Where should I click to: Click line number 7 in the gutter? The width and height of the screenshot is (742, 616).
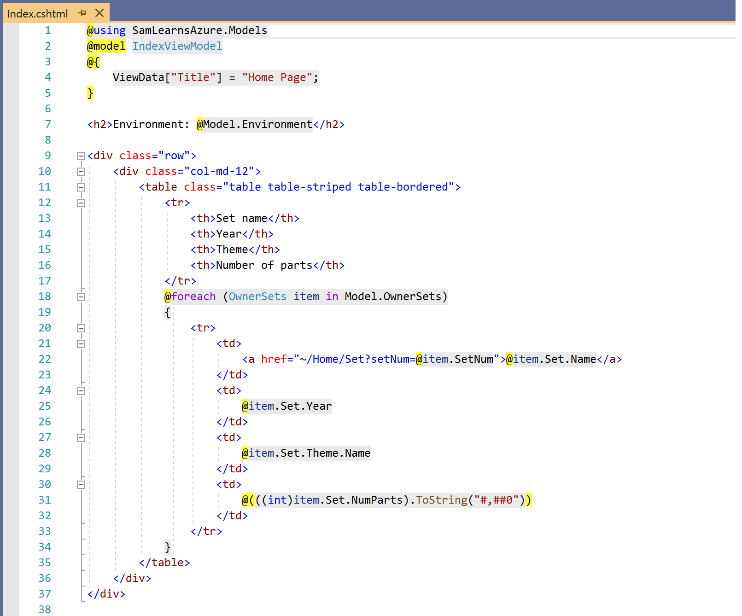point(47,124)
